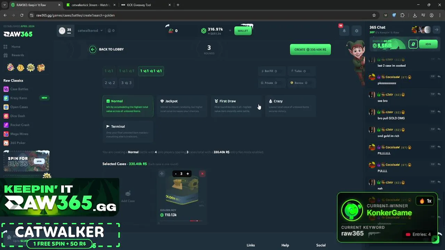Bookmark this page with the star icon
445x250 pixels.
(374, 15)
